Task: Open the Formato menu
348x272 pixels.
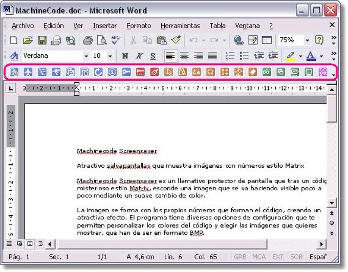Action: [139, 26]
